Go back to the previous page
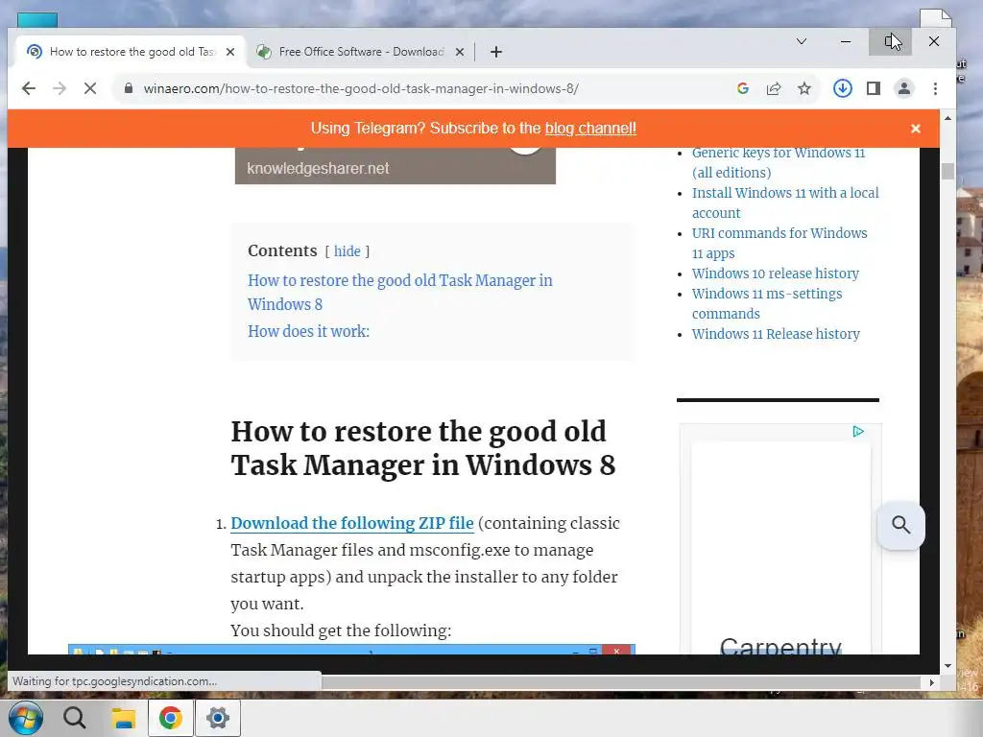Viewport: 983px width, 737px height. [28, 88]
